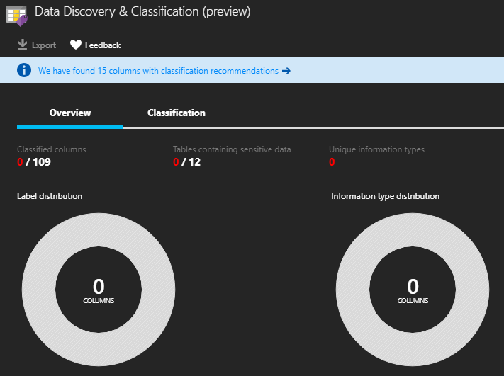
Task: Click the Data Discovery & Classification blade icon
Action: pos(16,14)
